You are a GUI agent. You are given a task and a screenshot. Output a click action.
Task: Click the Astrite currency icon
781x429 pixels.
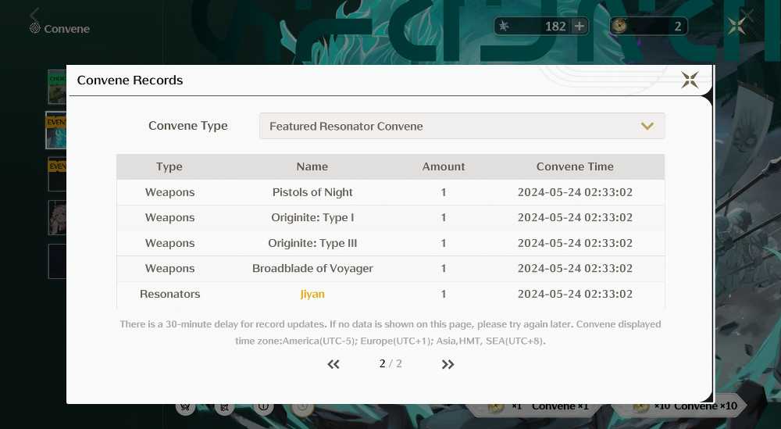pos(504,26)
